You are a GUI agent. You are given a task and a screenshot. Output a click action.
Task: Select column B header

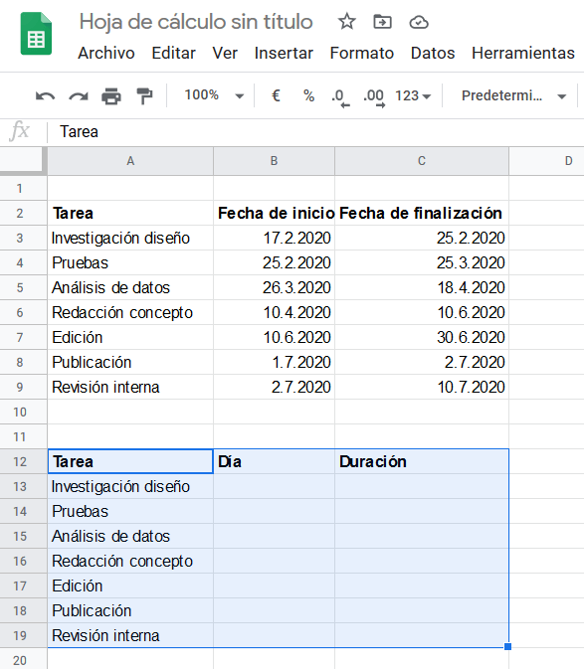pos(274,161)
